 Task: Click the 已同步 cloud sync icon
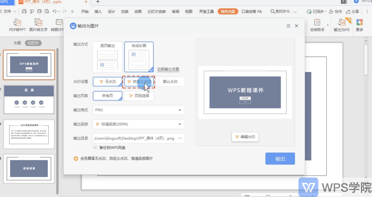coord(309,12)
